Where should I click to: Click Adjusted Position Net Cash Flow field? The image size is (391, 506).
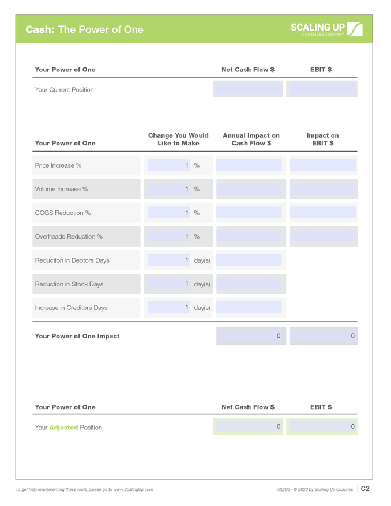247,426
